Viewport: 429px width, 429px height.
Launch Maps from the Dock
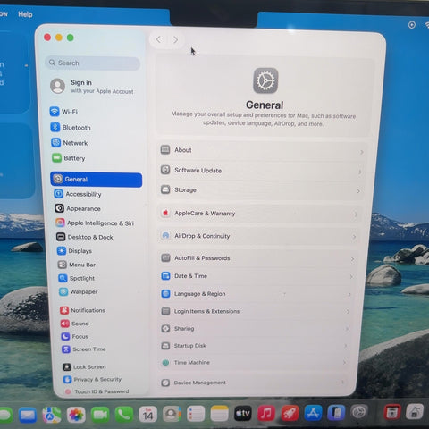coord(52,415)
